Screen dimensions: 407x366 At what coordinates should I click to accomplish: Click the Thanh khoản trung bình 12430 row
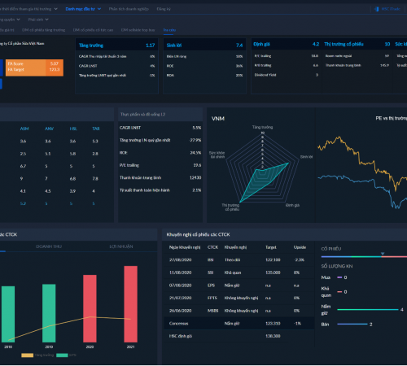pyautogui.click(x=160, y=177)
